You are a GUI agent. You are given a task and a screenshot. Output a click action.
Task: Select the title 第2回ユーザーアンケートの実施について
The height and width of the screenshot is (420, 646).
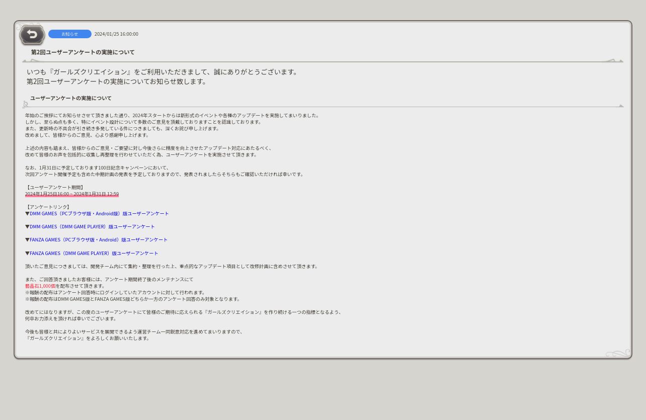(83, 52)
